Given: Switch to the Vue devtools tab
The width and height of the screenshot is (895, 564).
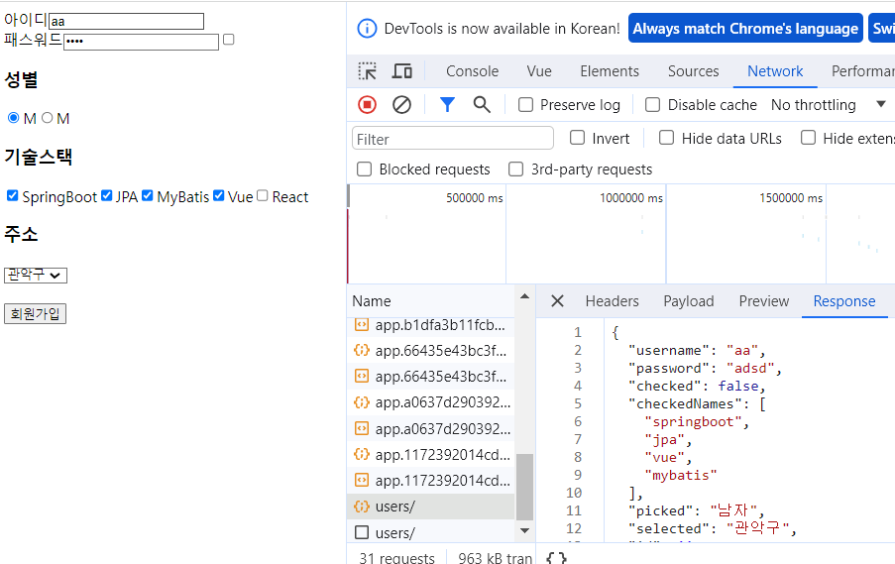Looking at the screenshot, I should (539, 71).
